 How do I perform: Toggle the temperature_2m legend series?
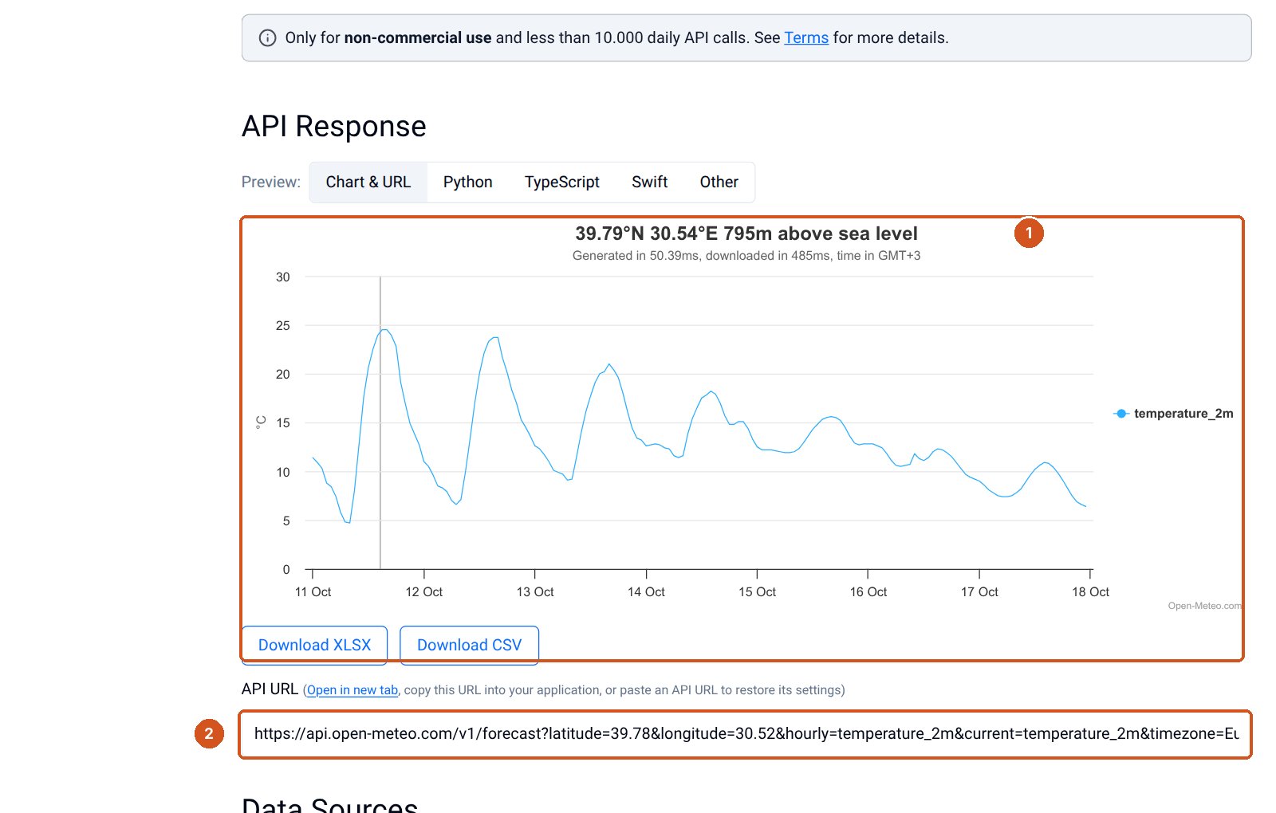coord(1174,413)
